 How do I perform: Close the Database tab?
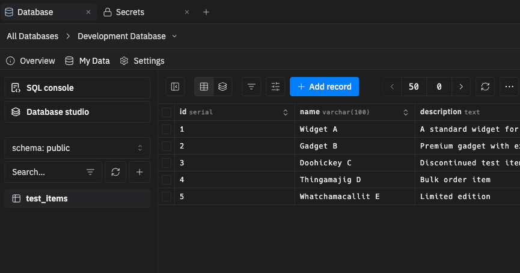point(88,12)
